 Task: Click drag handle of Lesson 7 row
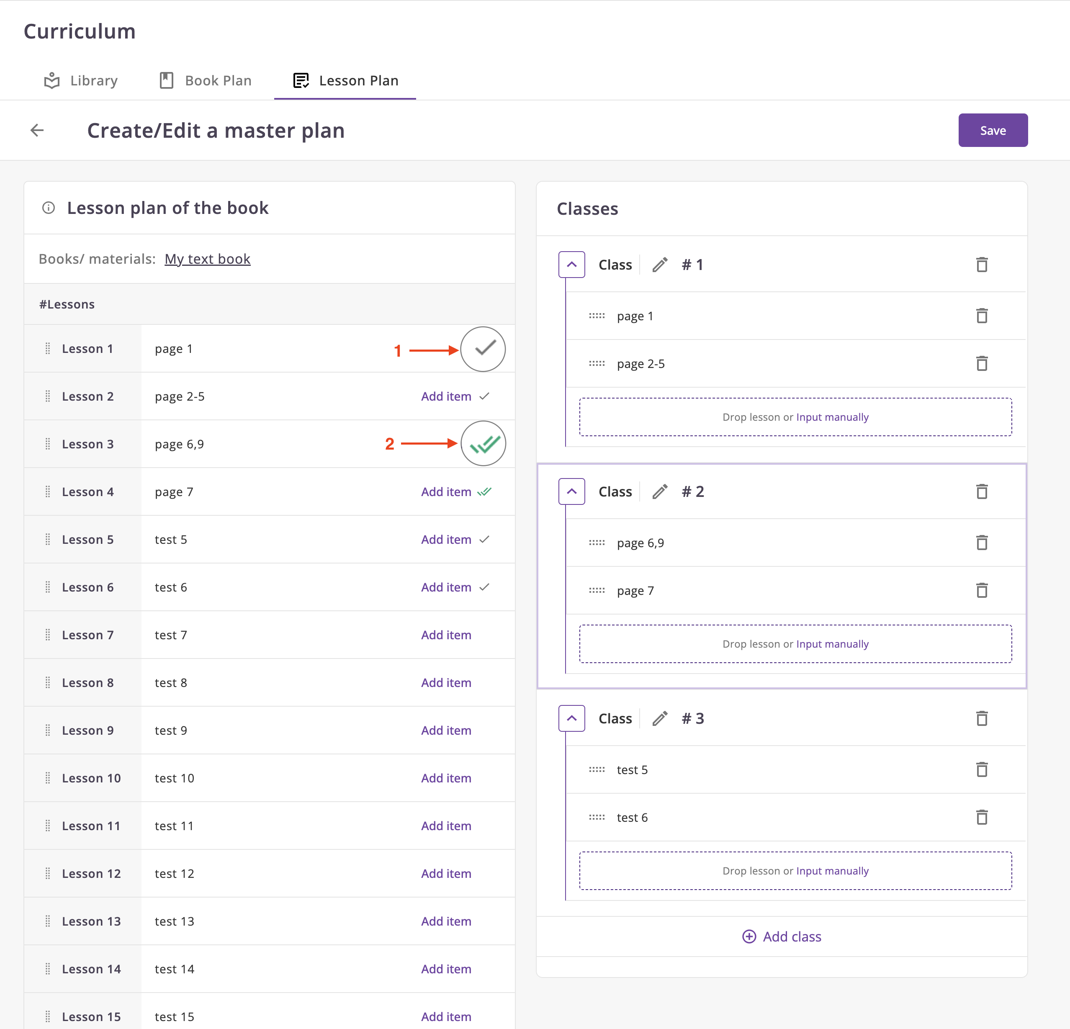tap(47, 635)
